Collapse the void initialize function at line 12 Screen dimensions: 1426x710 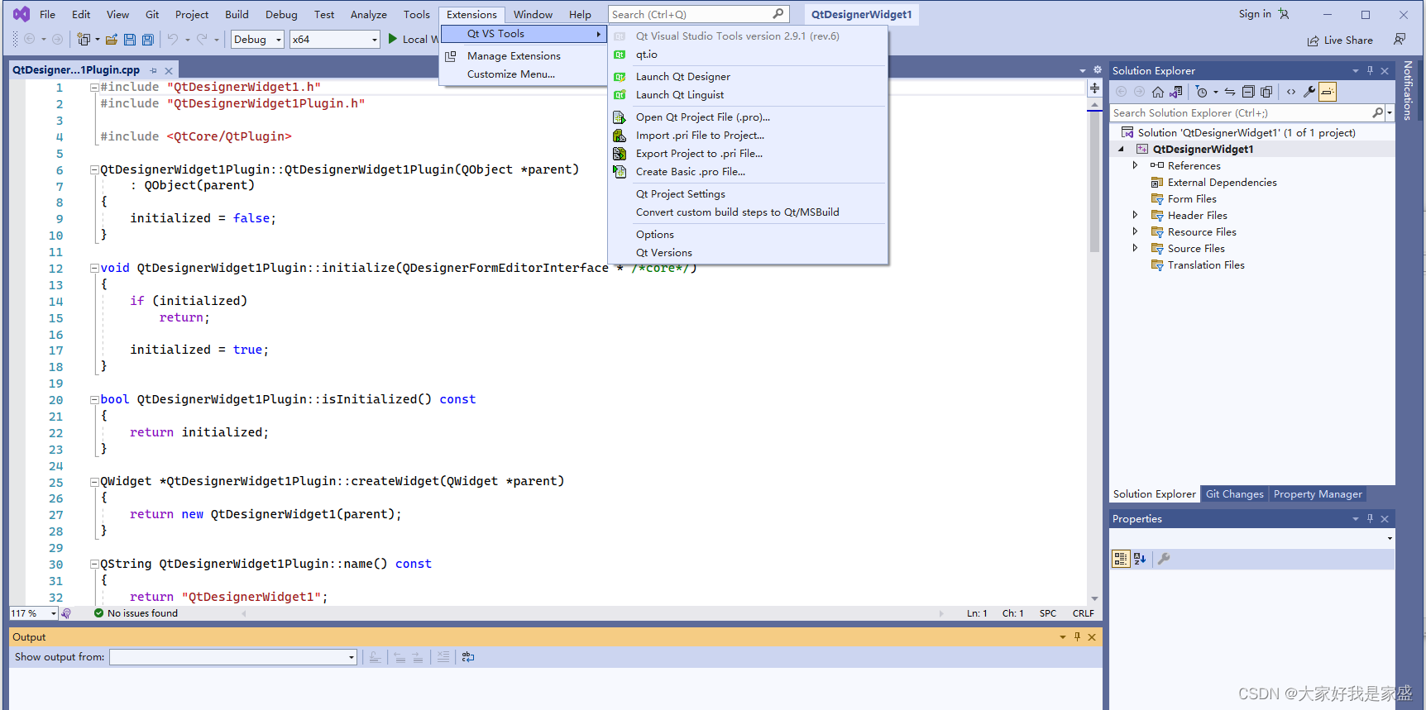94,268
